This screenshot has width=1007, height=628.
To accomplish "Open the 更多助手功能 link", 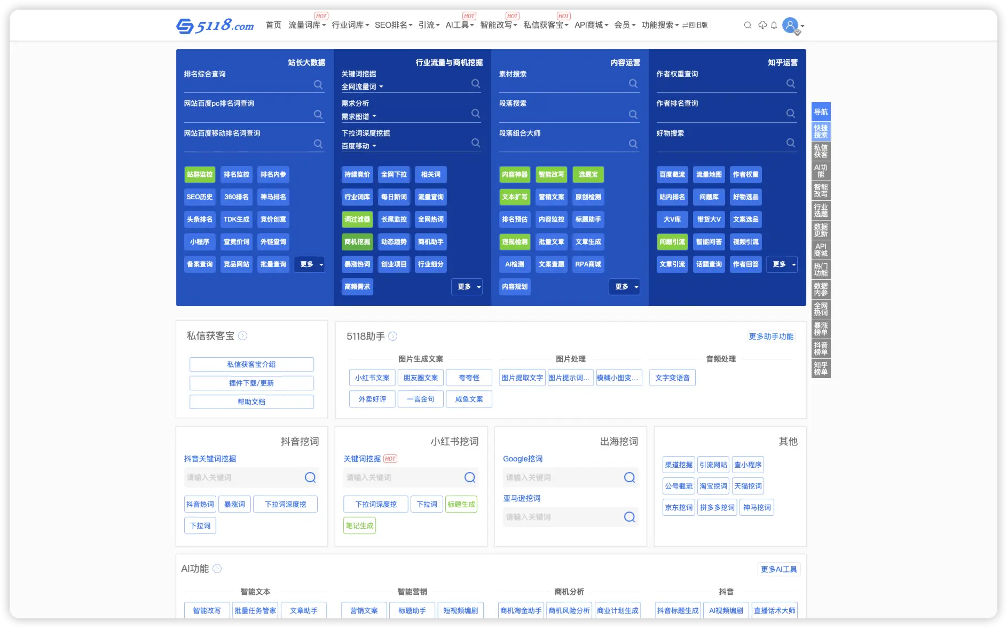I will (x=771, y=336).
